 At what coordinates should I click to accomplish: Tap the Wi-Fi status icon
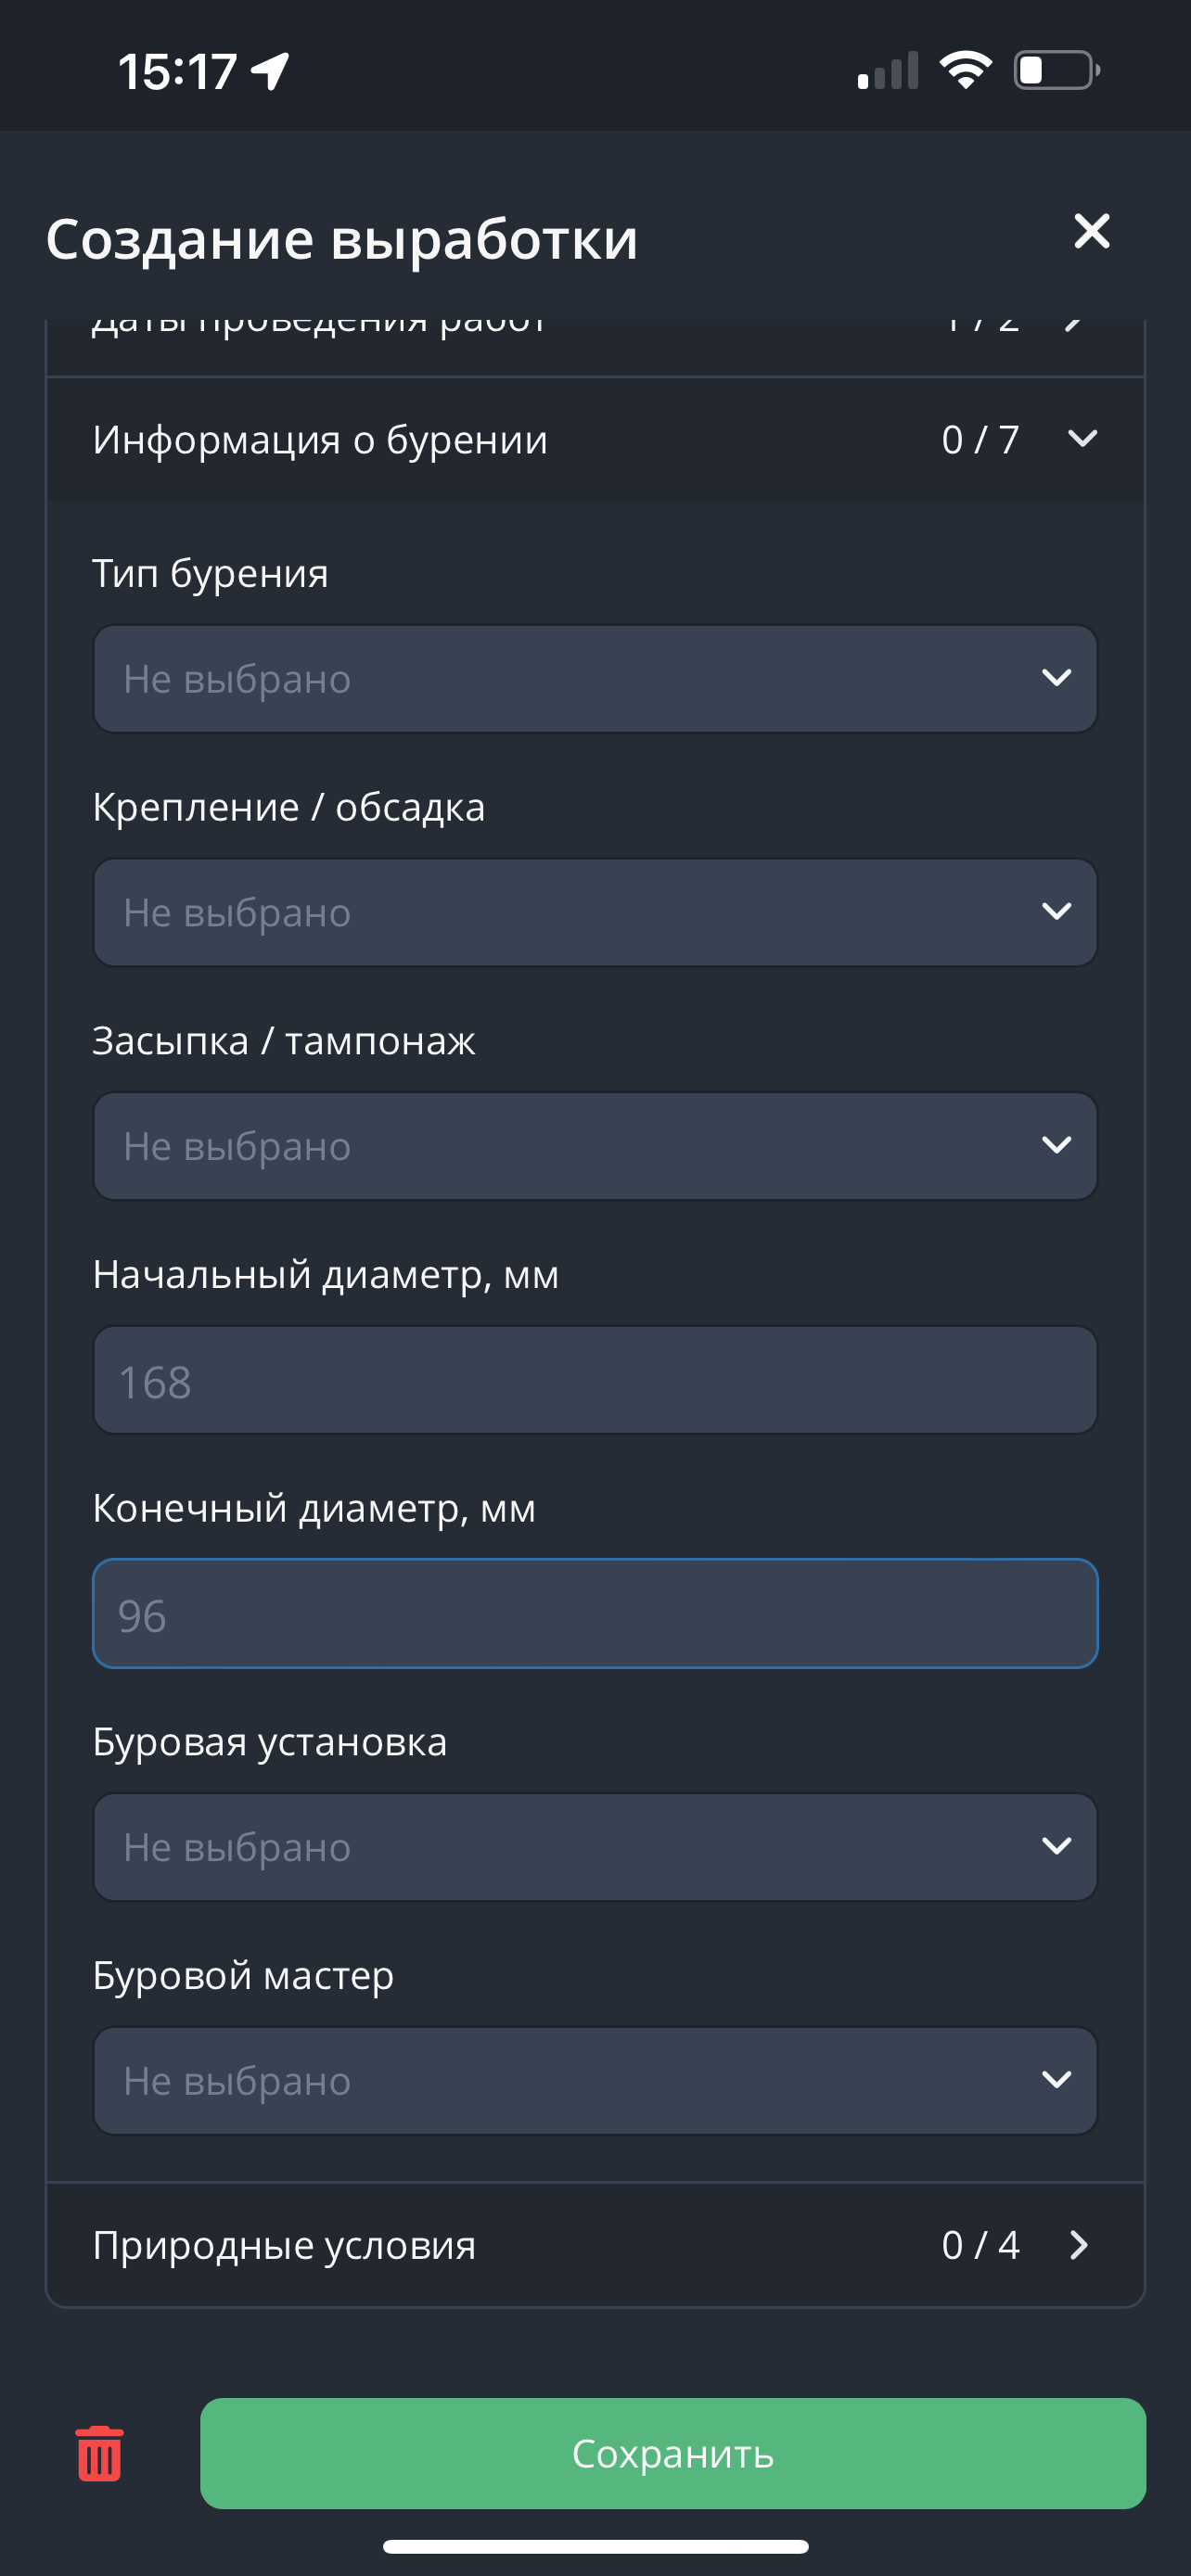tap(965, 71)
